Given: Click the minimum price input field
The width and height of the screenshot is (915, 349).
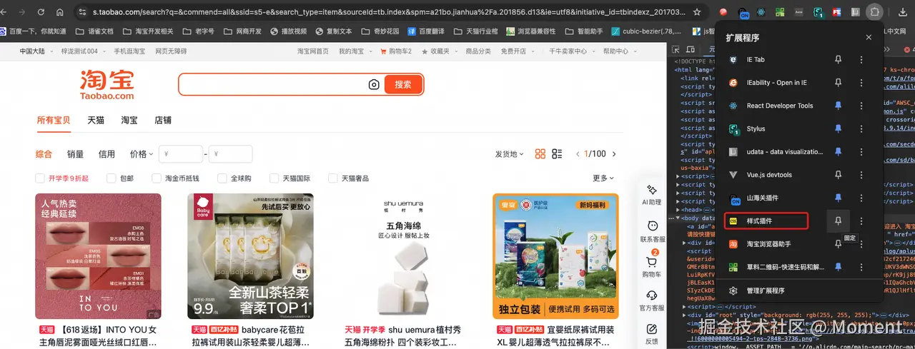Looking at the screenshot, I should pyautogui.click(x=181, y=154).
